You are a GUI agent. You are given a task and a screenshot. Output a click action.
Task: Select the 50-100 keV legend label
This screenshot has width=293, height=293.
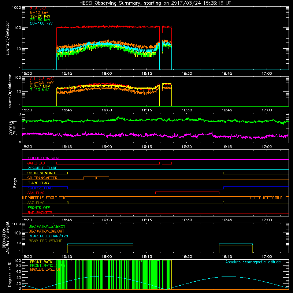(41, 23)
